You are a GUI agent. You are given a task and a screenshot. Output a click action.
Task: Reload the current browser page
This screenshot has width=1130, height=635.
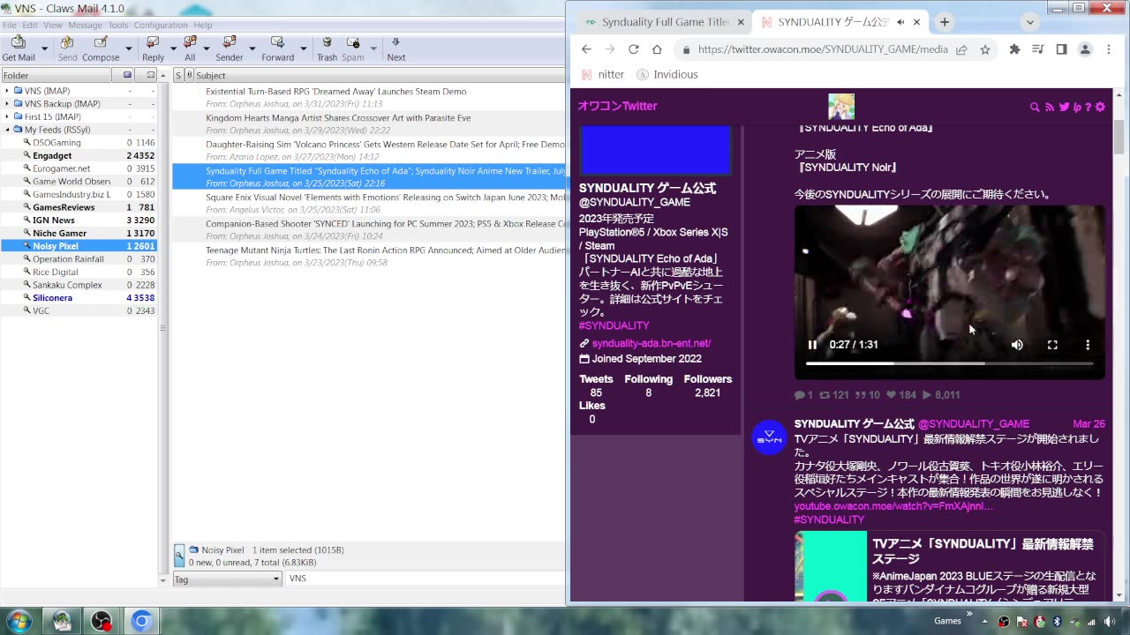(x=633, y=49)
